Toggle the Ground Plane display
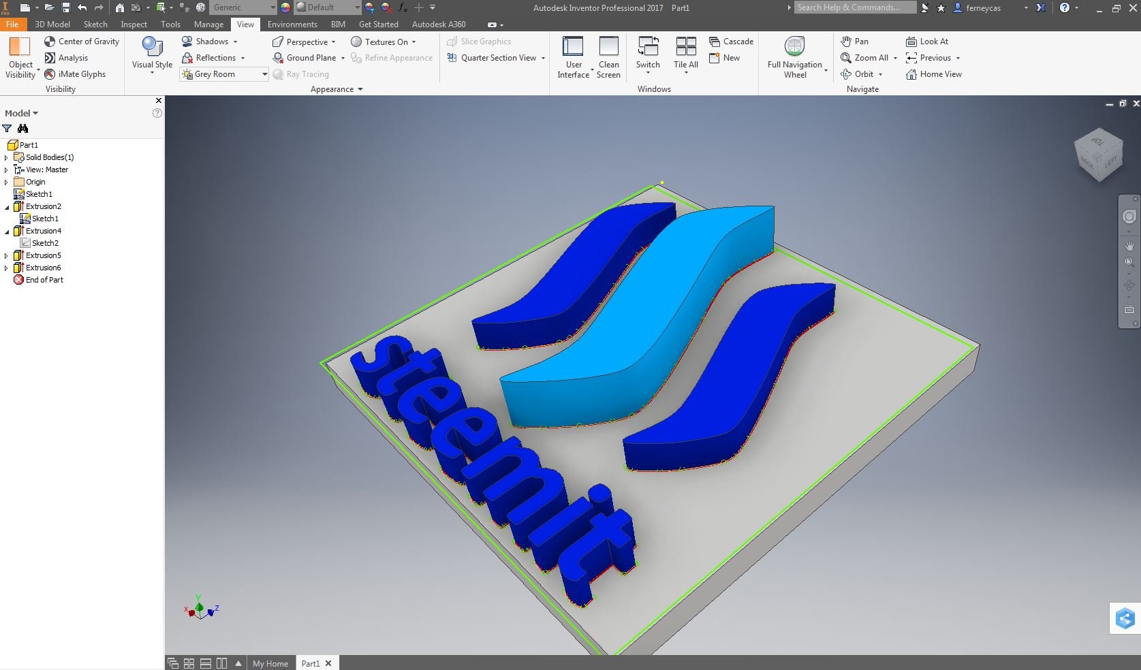The height and width of the screenshot is (670, 1141). click(304, 58)
